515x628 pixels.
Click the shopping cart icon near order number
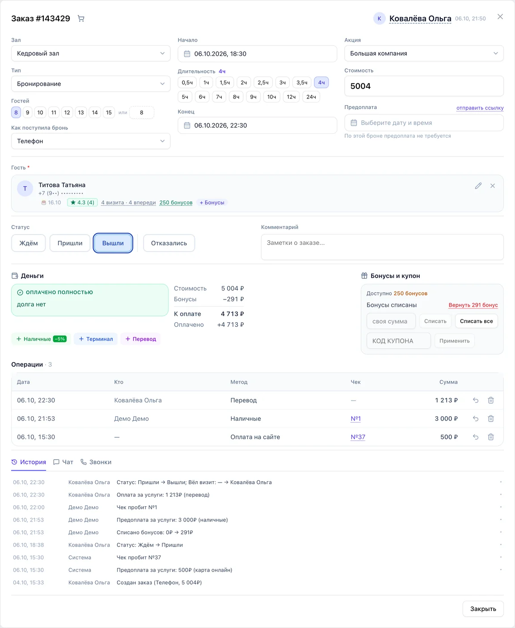(81, 18)
